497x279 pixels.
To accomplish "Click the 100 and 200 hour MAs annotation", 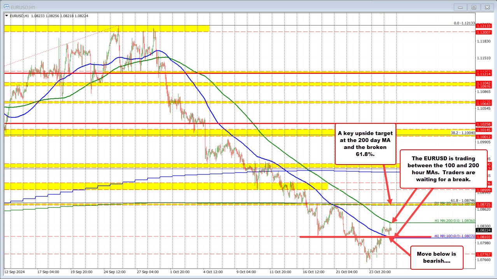I will point(443,169).
